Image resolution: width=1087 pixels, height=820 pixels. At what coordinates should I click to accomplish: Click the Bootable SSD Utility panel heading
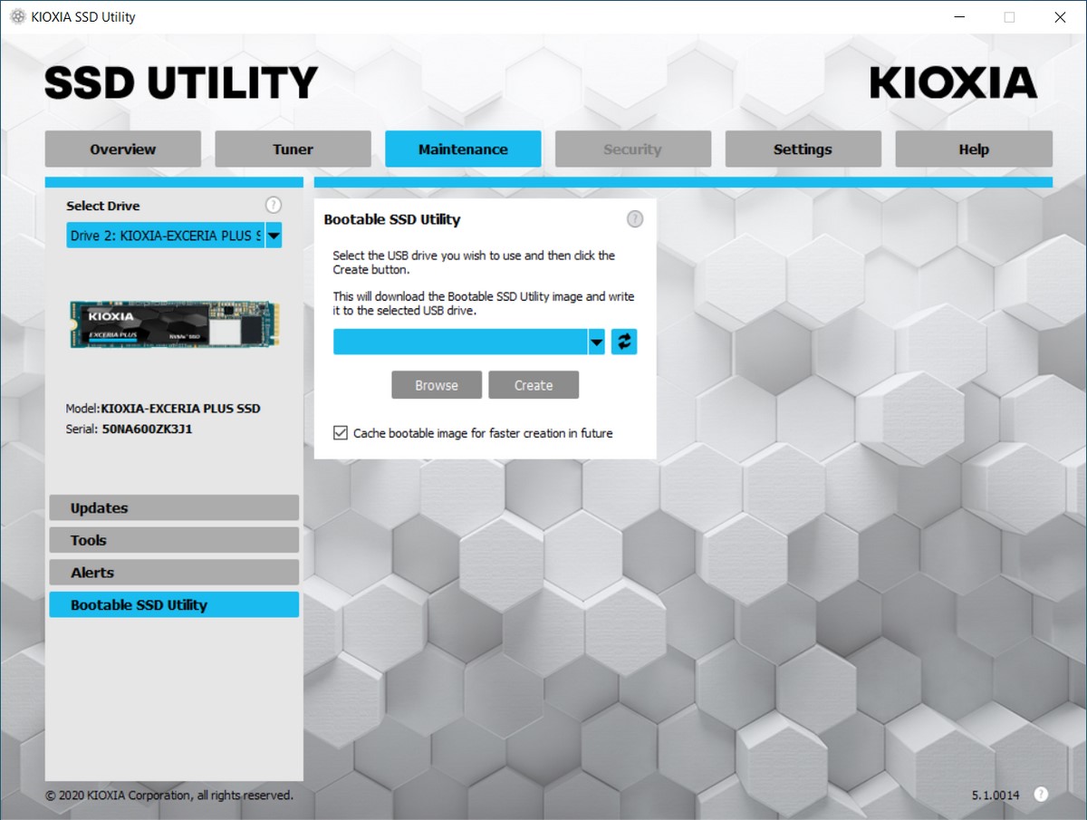tap(392, 219)
